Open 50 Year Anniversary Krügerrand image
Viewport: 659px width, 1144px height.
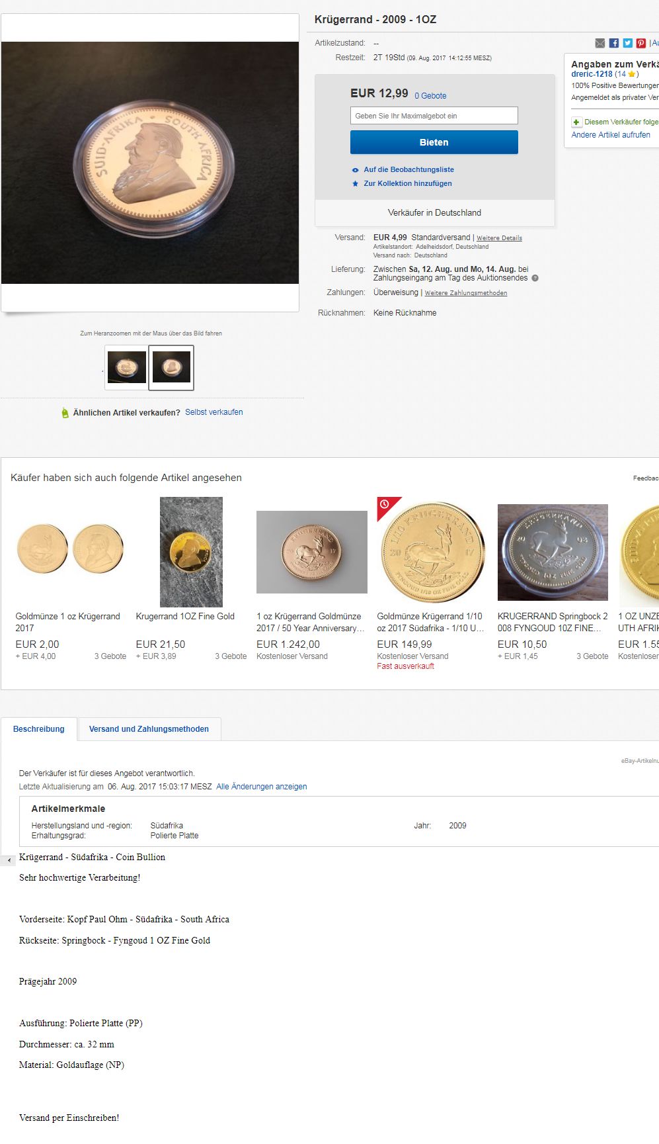312,552
